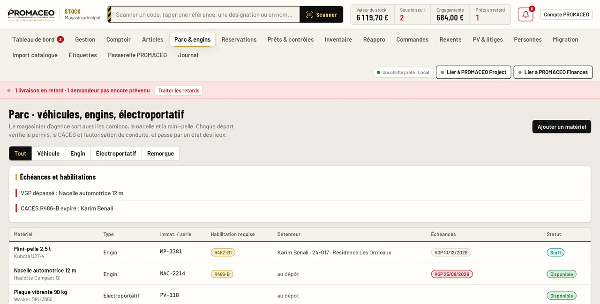Switch to the Gestion tab
Viewport: 600px width, 304px height.
tap(85, 39)
